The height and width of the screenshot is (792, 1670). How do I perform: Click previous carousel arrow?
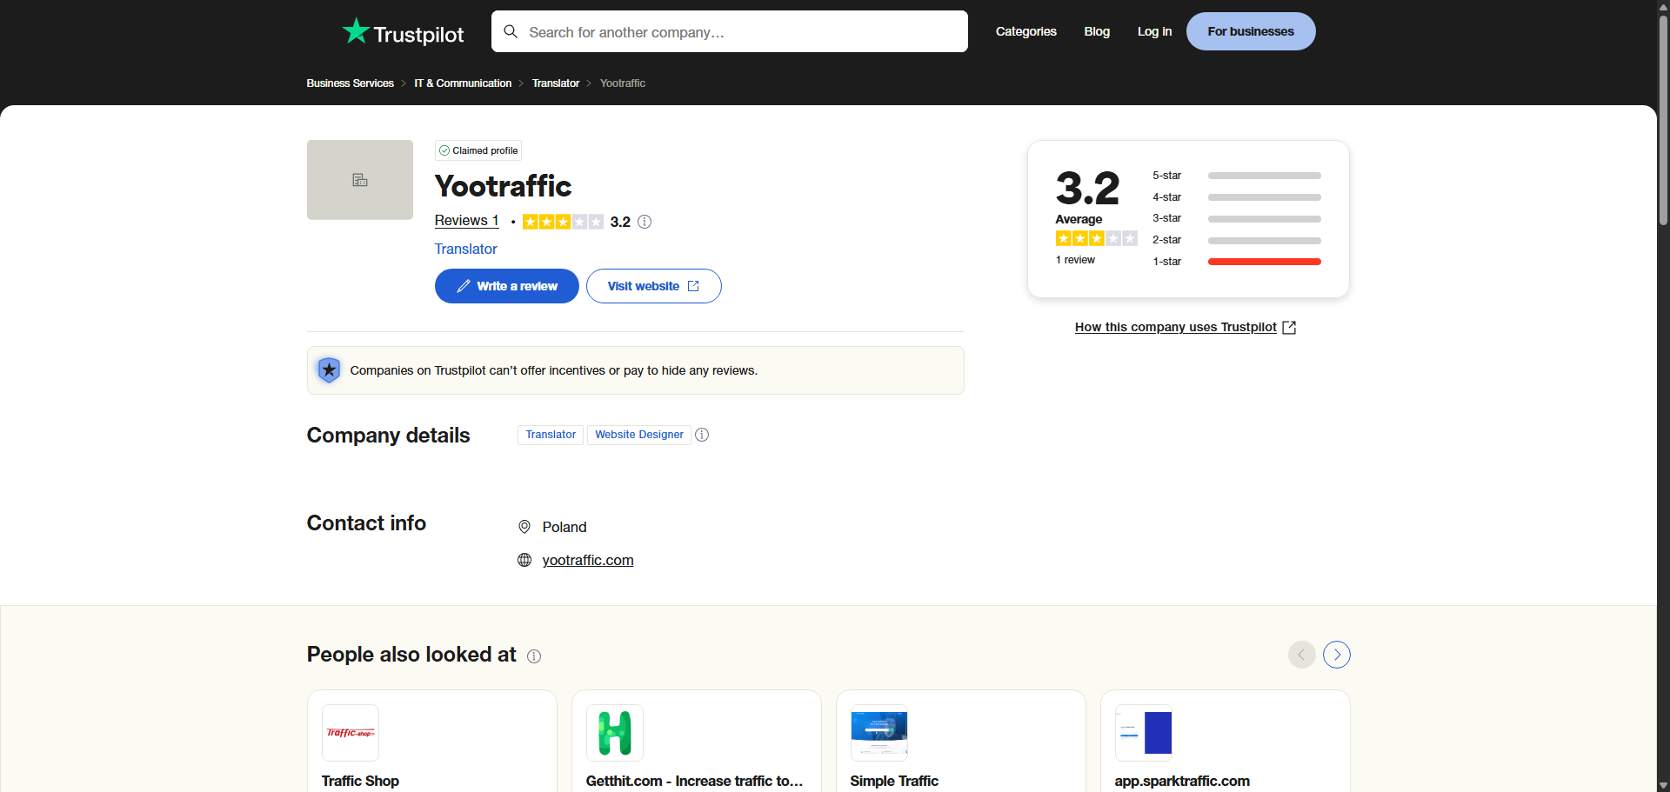click(1302, 655)
